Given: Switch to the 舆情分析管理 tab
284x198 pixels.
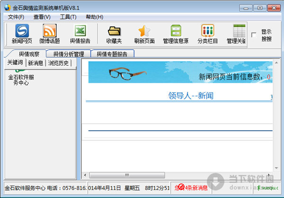Looking at the screenshot, I should pyautogui.click(x=69, y=54).
